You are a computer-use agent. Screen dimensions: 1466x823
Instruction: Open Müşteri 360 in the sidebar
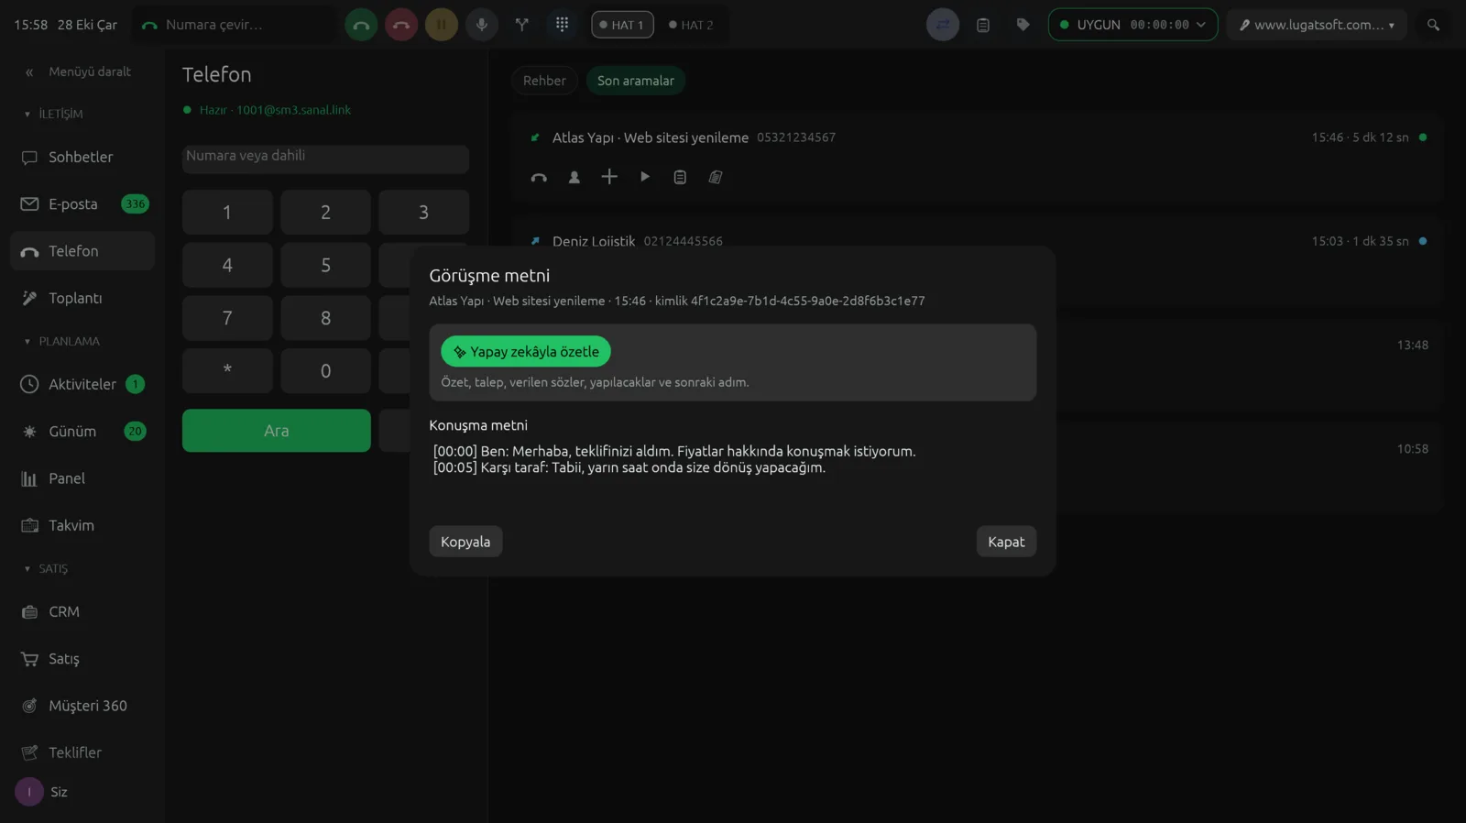(82, 706)
